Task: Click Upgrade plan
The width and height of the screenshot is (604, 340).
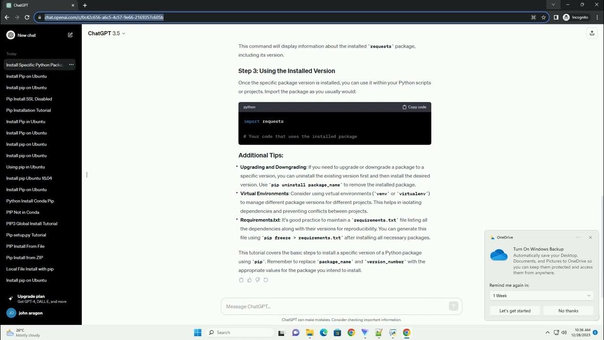Action: point(41,298)
